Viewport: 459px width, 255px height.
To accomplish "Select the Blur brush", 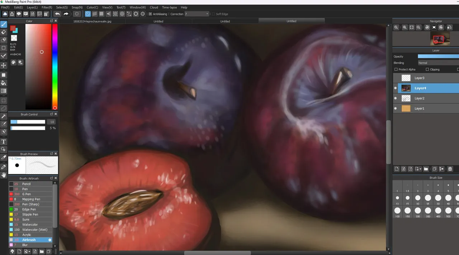I will (31, 245).
